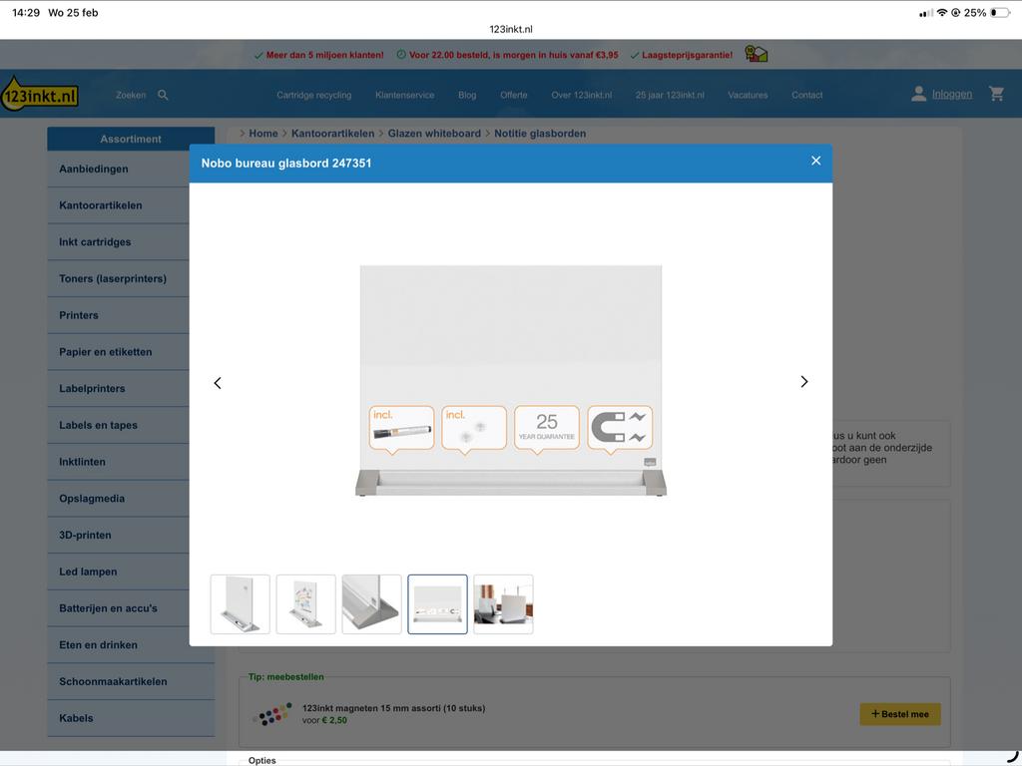Open Cartridge recycling in top navigation

click(313, 95)
